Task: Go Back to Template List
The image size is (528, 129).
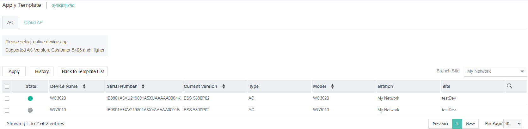Action: pyautogui.click(x=83, y=71)
